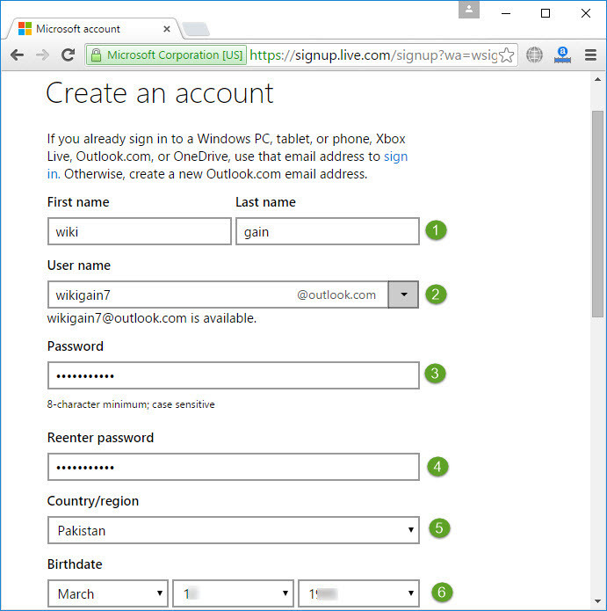
Task: Click the vertical scrollbar thumb
Action: 597,214
